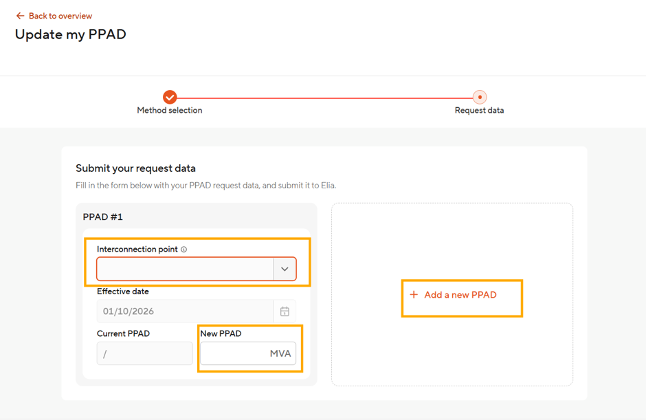Open the Effective date calendar icon
646x420 pixels.
(285, 311)
